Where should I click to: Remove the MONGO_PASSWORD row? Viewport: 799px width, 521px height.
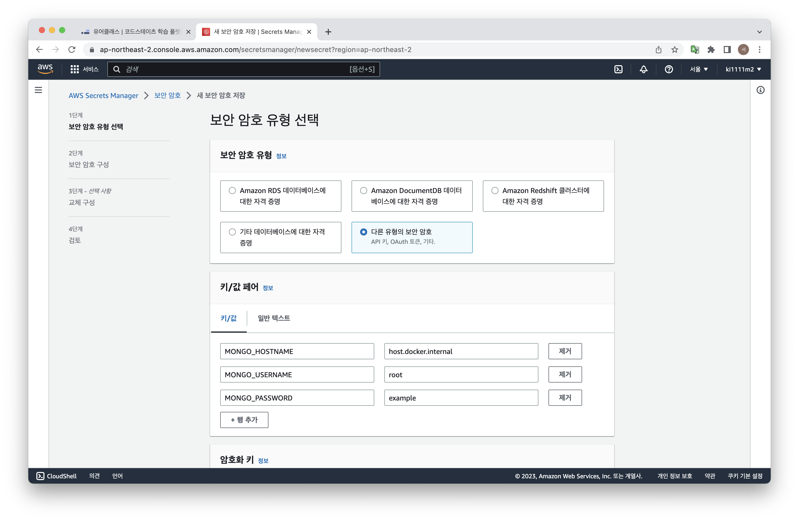point(565,398)
